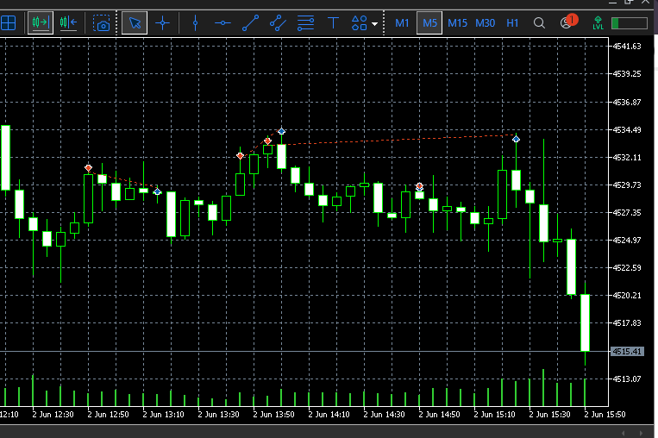The height and width of the screenshot is (438, 658).
Task: Click the 2 Jun 13:10 time label
Action: (163, 415)
